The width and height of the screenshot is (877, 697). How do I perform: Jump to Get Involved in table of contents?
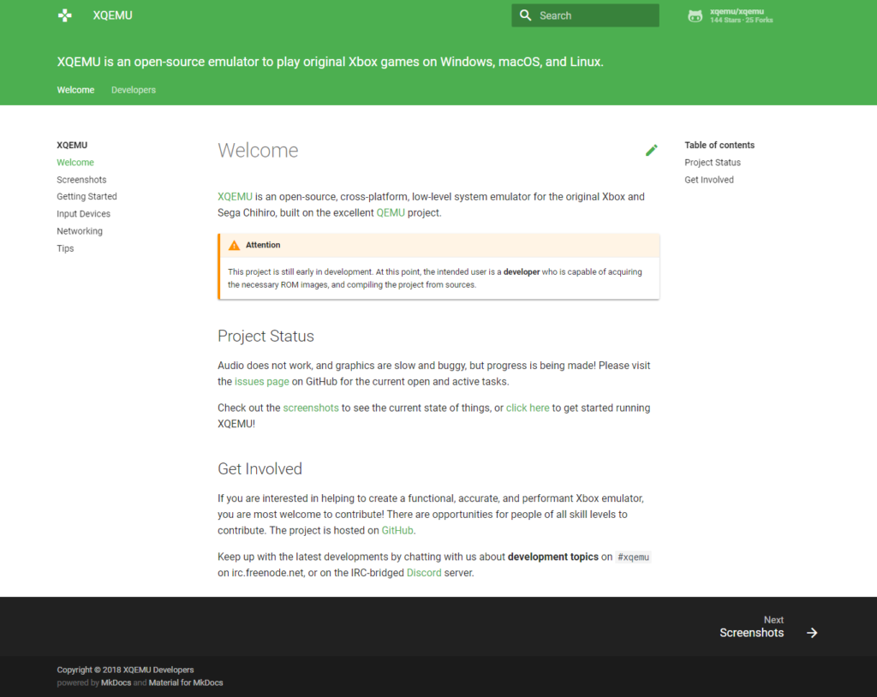pos(709,180)
